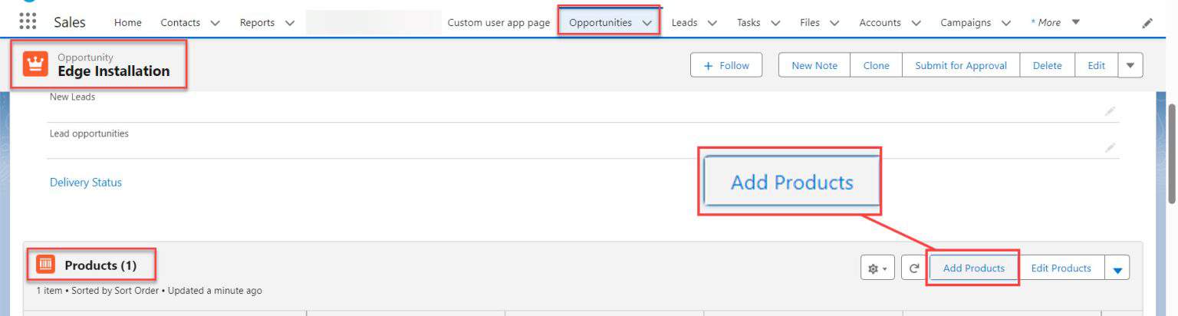Edit the Lead opportunities field pencil
The image size is (1178, 316).
coord(1110,147)
